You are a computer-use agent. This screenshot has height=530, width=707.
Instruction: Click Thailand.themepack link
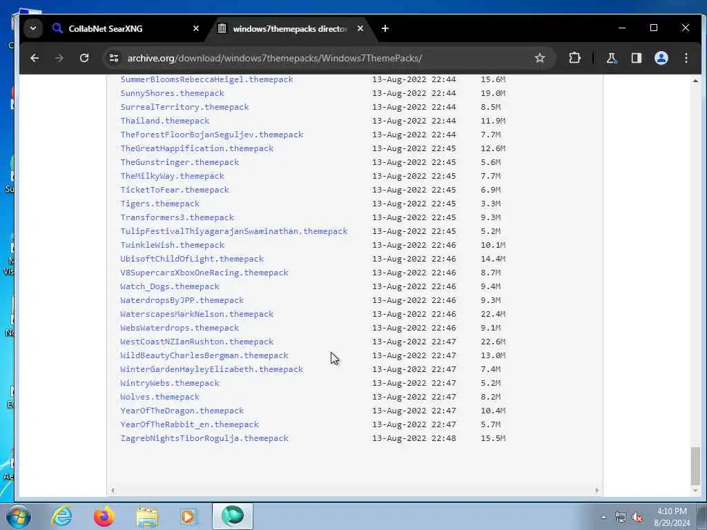[164, 121]
